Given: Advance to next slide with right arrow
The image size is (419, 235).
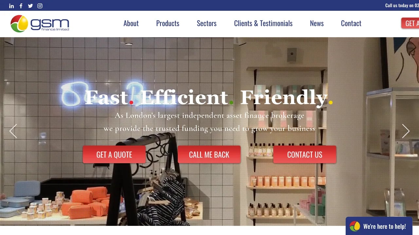Looking at the screenshot, I should point(406,131).
